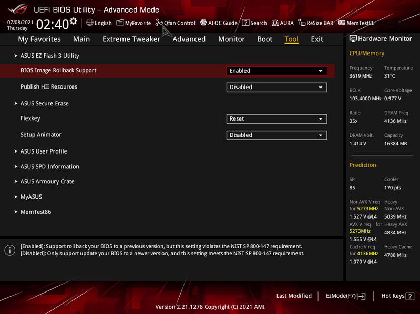Expand ASUS Secure Erase submenu

coord(45,103)
